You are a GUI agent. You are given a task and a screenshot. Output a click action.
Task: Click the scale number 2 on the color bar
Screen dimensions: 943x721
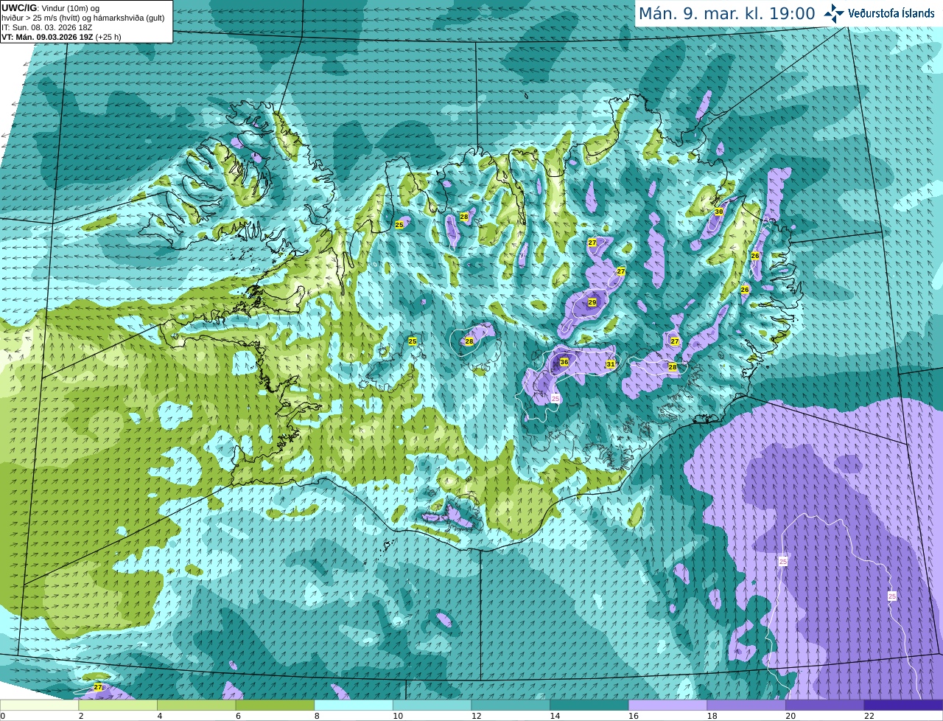tap(81, 716)
